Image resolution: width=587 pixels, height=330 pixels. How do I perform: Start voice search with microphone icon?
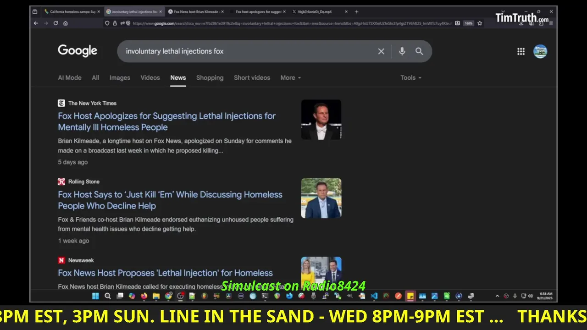pos(402,51)
